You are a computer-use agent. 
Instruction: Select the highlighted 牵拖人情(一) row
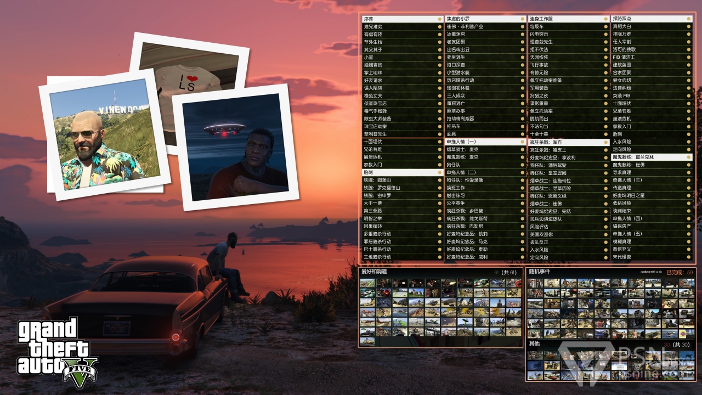(x=485, y=142)
